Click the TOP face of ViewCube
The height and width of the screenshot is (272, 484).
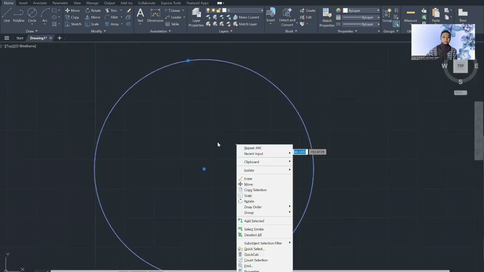point(461,66)
